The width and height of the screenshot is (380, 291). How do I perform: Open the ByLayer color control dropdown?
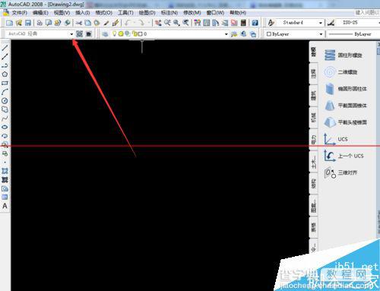(294, 34)
